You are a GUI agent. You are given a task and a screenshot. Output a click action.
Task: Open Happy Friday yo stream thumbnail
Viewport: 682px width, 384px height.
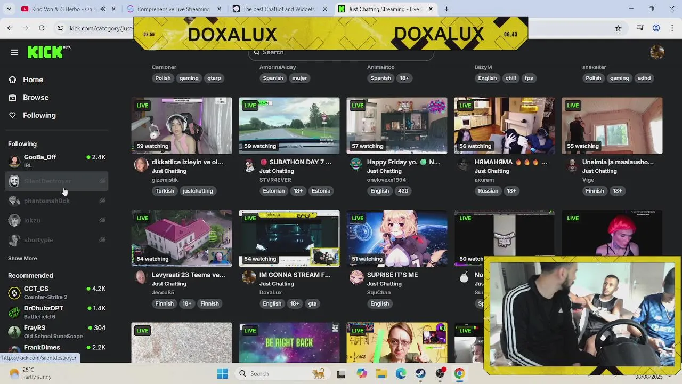pos(397,126)
